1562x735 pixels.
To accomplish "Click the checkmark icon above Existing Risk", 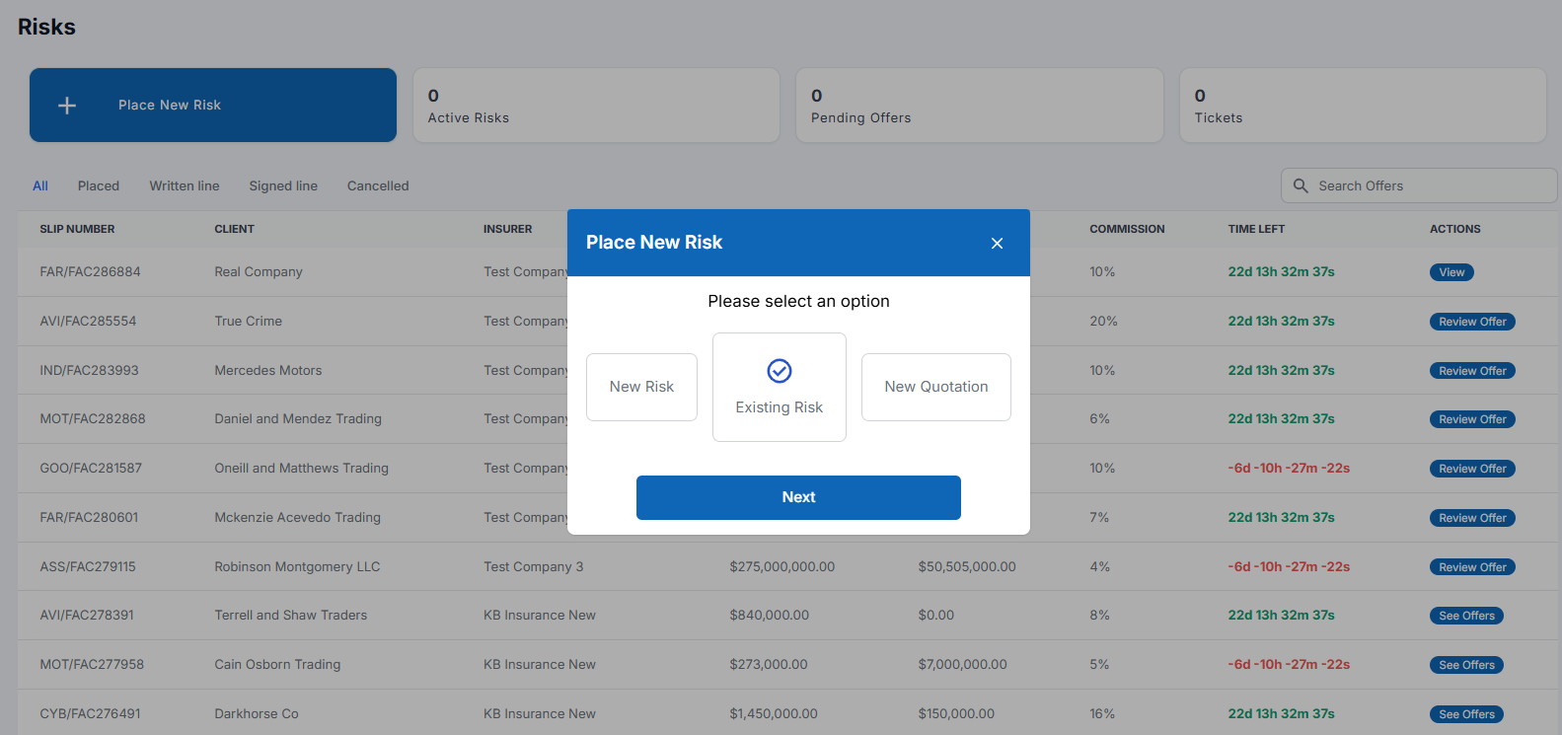I will [x=780, y=371].
